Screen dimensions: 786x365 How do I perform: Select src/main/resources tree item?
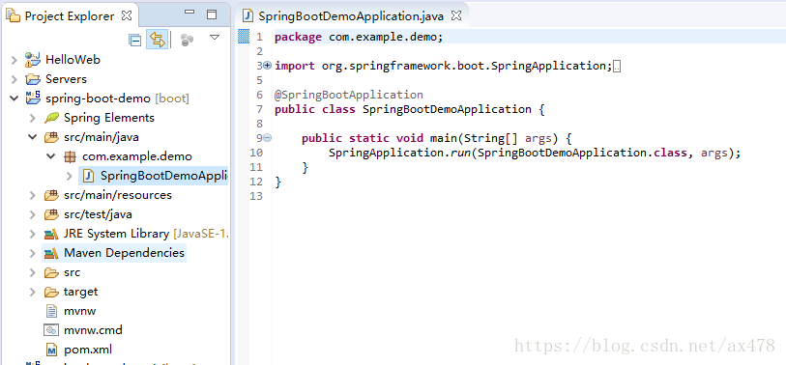click(118, 195)
